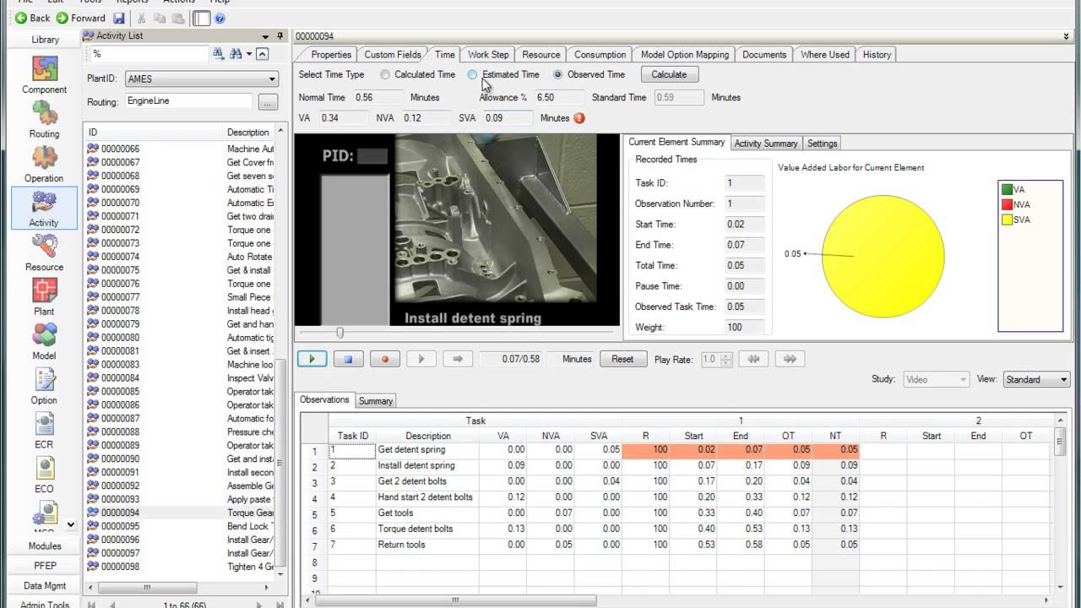This screenshot has height=608, width=1081.
Task: Open the Plant library section
Action: point(44,297)
